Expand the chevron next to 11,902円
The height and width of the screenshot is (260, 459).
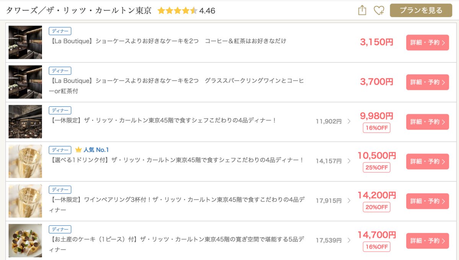349,121
